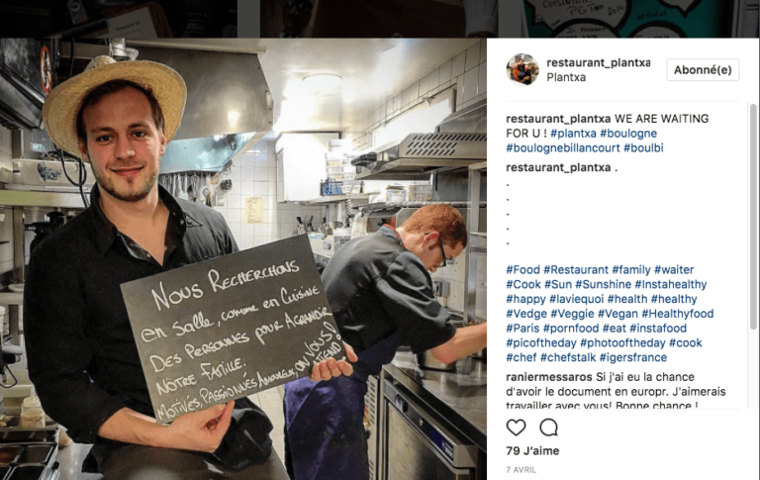
Task: Click the main post photo
Action: pos(243,259)
